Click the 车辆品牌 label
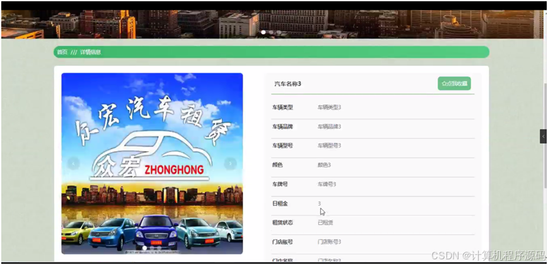Viewport: 548px width, 265px height. pos(283,127)
